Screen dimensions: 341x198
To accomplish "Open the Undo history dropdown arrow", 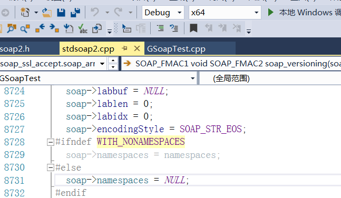I will (107, 13).
